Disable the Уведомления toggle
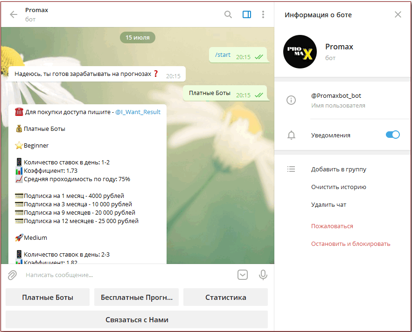This screenshot has width=412, height=332. pos(392,135)
